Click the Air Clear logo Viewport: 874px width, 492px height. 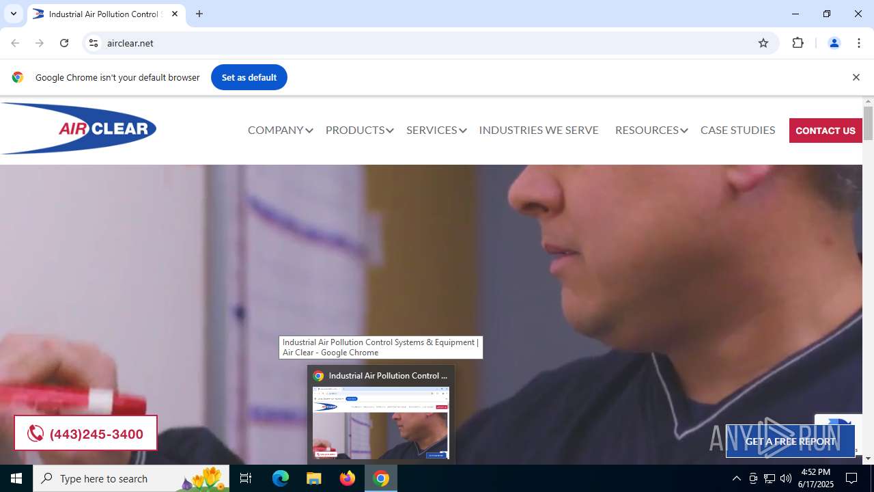(x=79, y=128)
